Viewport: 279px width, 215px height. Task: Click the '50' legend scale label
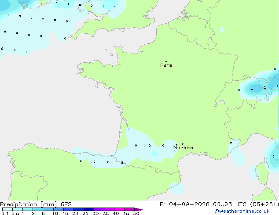136,213
